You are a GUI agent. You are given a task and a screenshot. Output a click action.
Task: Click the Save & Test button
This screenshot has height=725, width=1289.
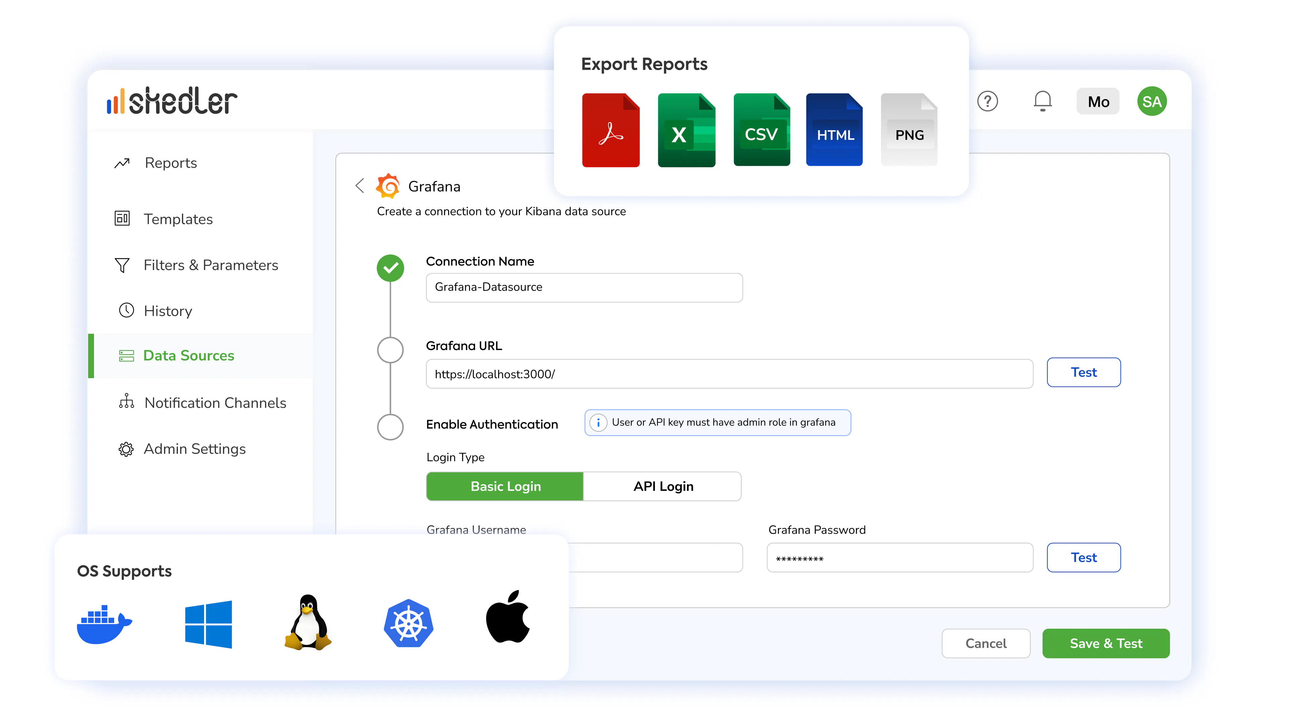(1106, 643)
